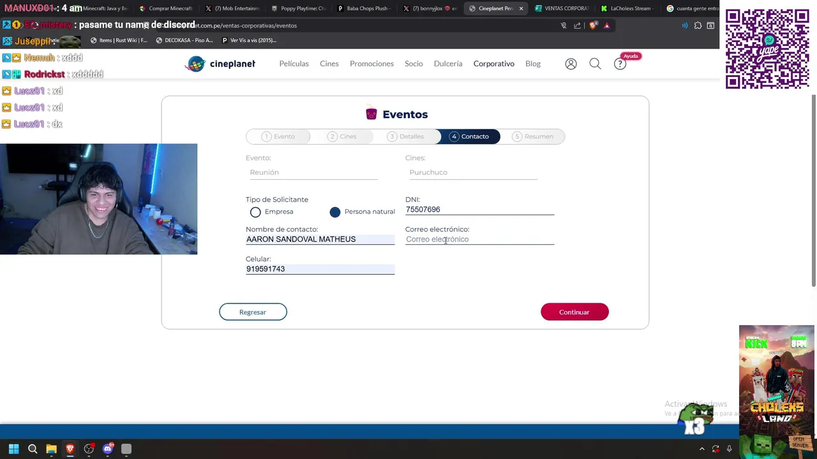Open the Corporativo menu

pyautogui.click(x=493, y=64)
